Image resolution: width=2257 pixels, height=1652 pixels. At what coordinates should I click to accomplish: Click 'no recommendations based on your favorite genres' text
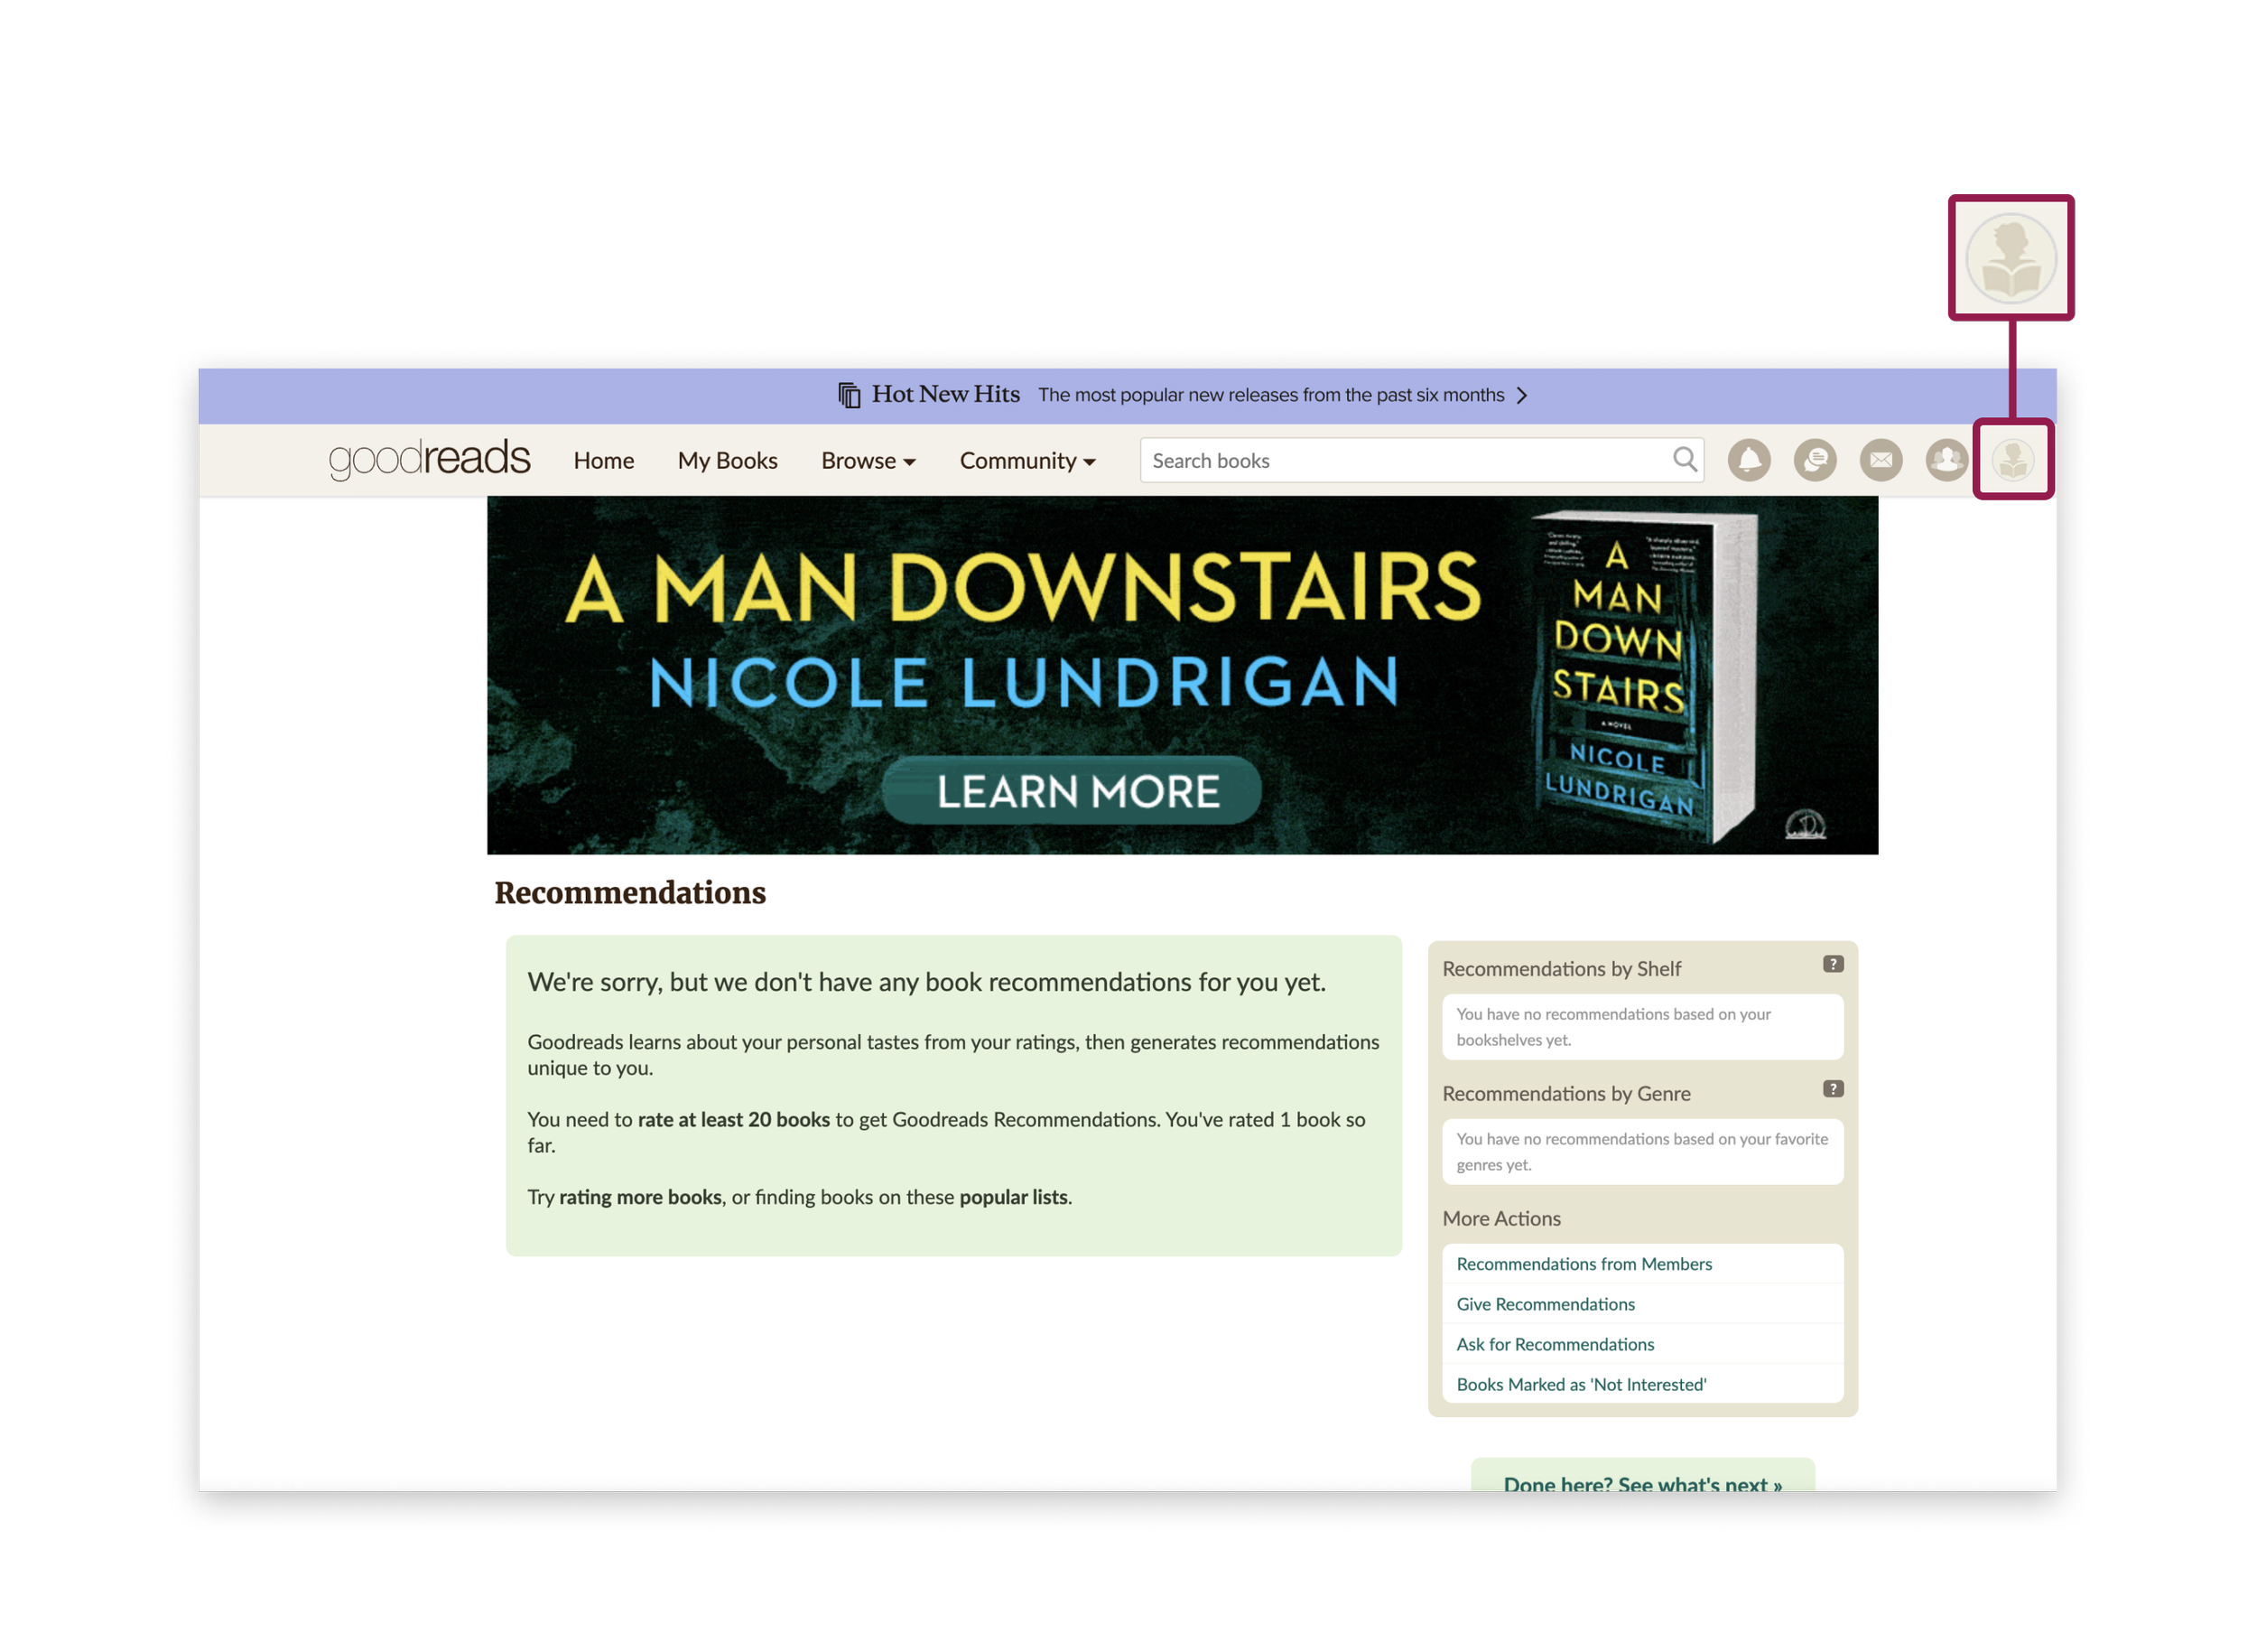coord(1642,1152)
